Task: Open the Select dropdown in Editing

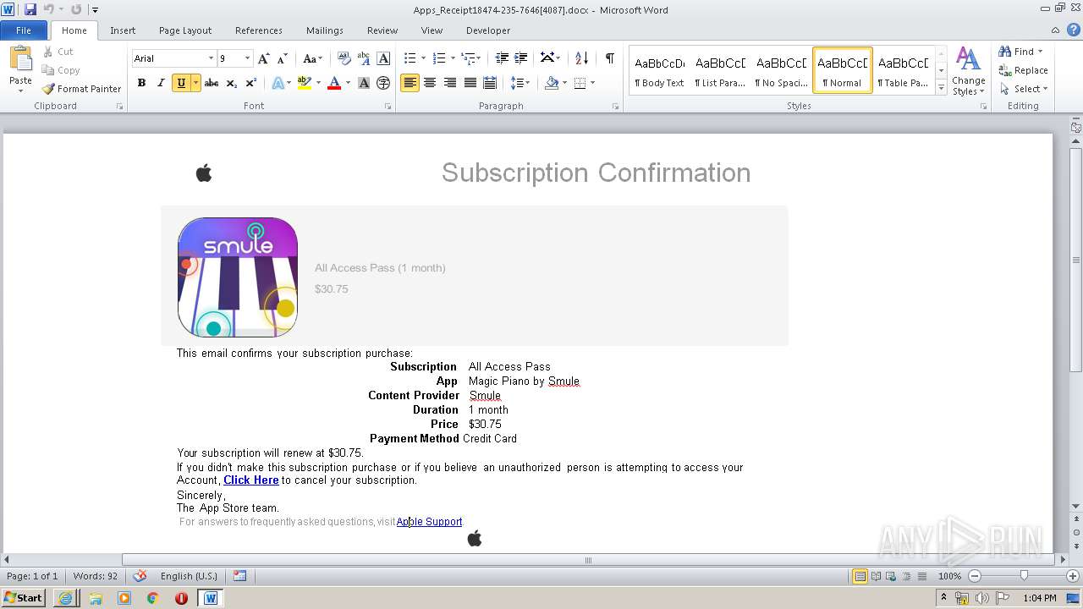Action: 1023,89
